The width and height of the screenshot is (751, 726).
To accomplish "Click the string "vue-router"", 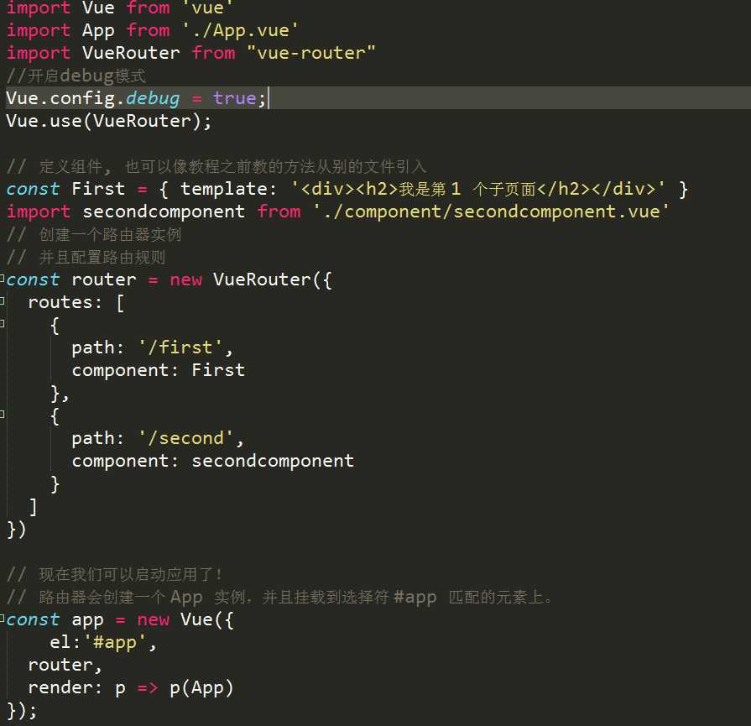I will [x=310, y=53].
